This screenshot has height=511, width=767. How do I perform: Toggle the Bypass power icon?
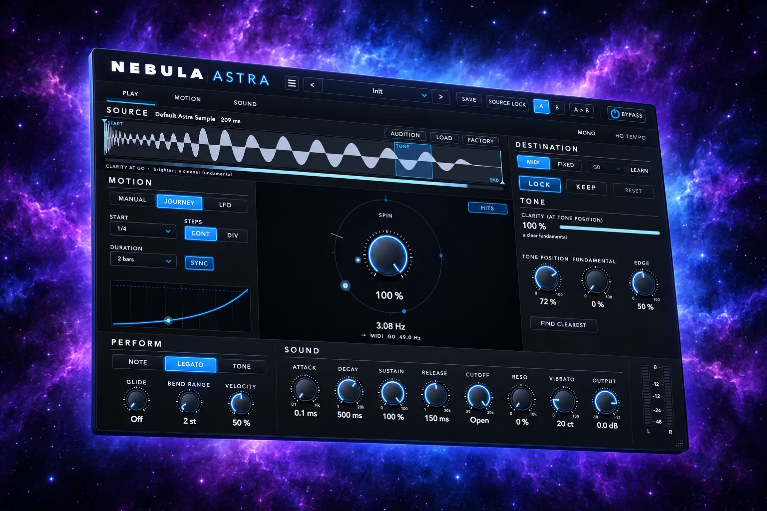pos(615,114)
